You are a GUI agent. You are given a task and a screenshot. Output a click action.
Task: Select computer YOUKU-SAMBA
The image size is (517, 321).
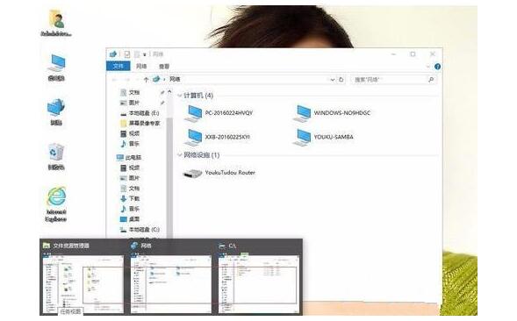pyautogui.click(x=324, y=137)
